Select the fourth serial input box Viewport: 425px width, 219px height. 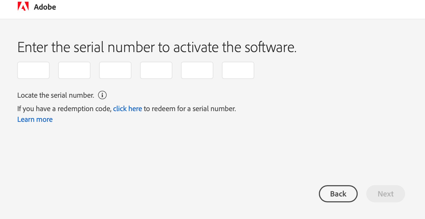click(156, 70)
